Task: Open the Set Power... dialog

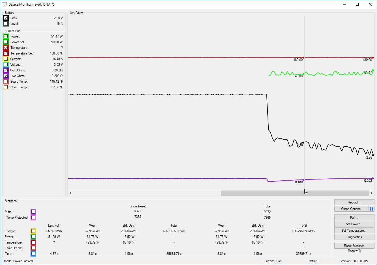Action: pyautogui.click(x=354, y=224)
